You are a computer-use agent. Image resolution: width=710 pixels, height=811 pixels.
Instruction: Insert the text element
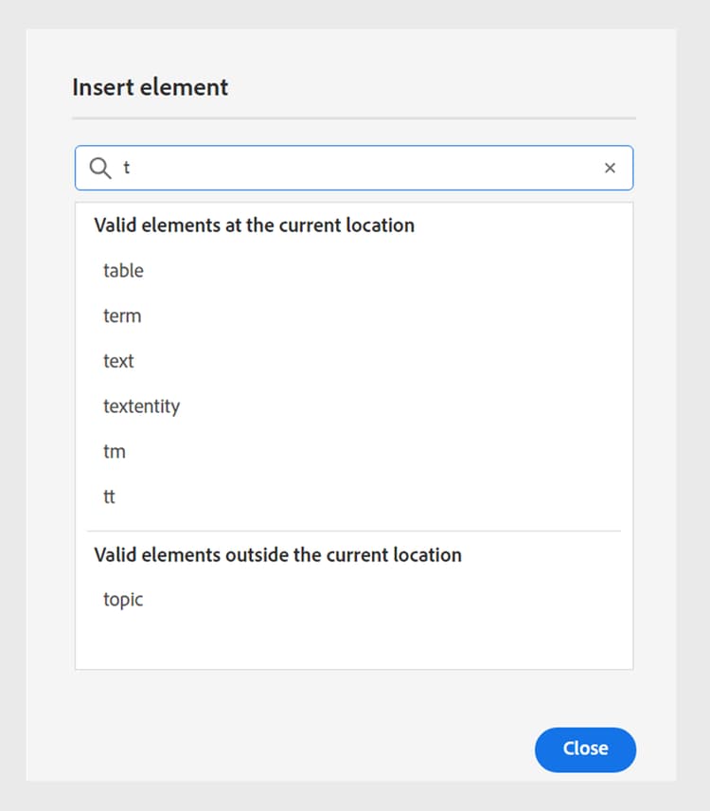(119, 361)
